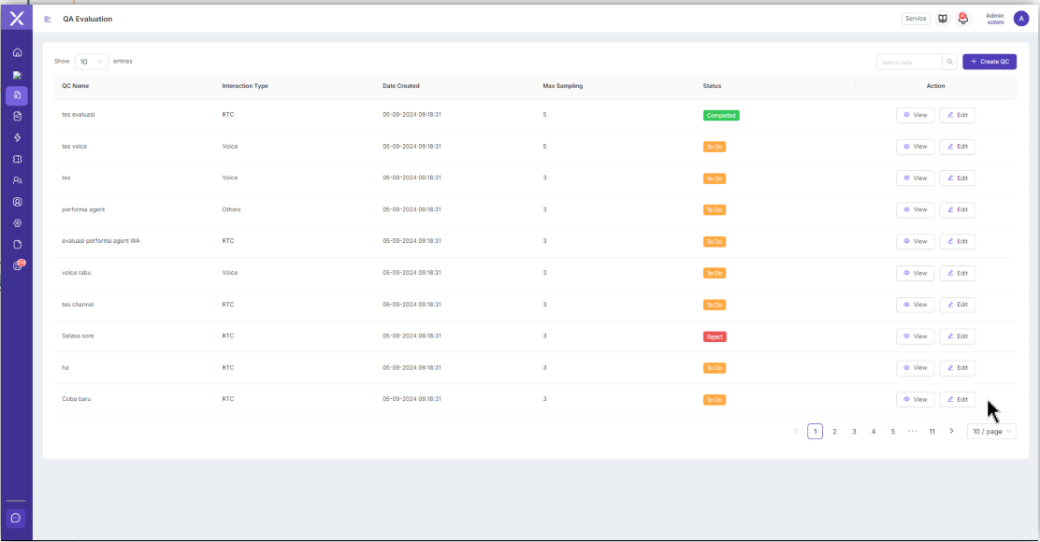Viewport: 1040px width, 542px height.
Task: Click the 'Selasa sore' name cell
Action: click(x=78, y=335)
